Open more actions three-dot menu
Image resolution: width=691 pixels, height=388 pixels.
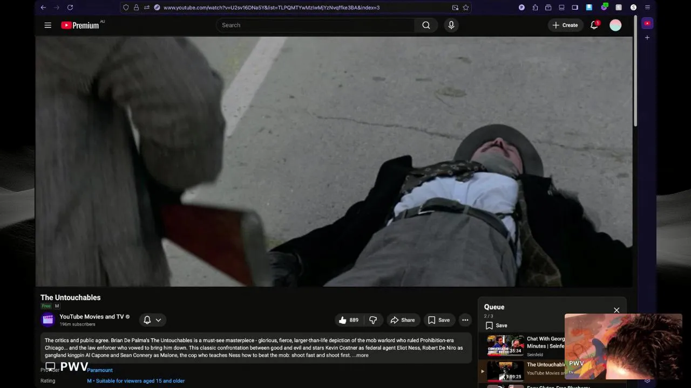point(465,320)
